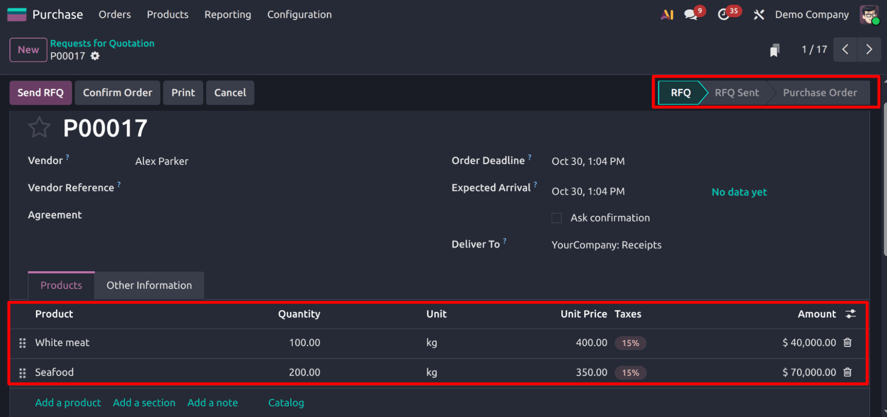Open the Vendor field showing Alex Parker
Viewport: 887px width, 417px height.
click(x=162, y=161)
